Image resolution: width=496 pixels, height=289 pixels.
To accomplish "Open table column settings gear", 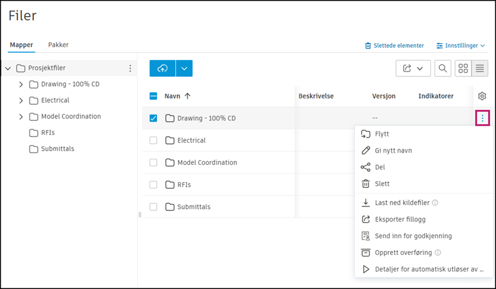I will (482, 96).
